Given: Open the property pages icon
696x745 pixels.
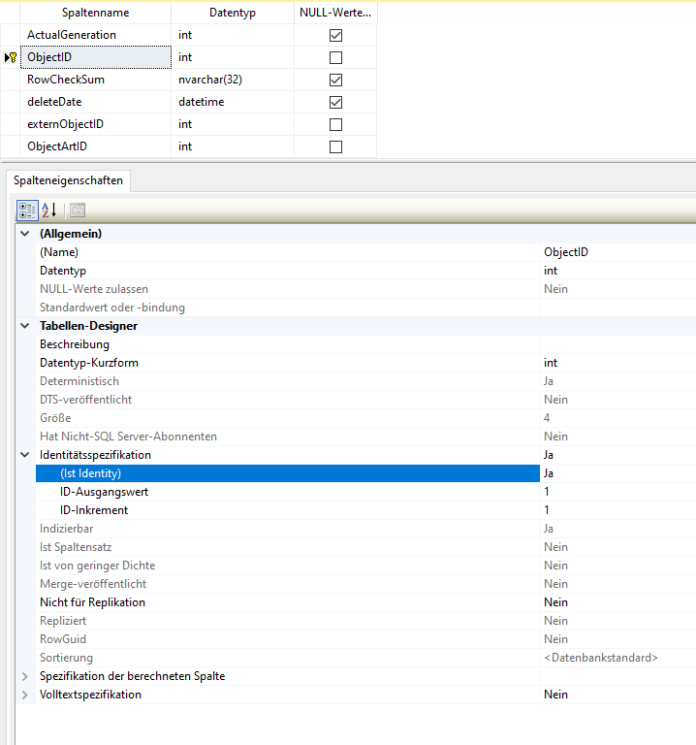Looking at the screenshot, I should (78, 210).
